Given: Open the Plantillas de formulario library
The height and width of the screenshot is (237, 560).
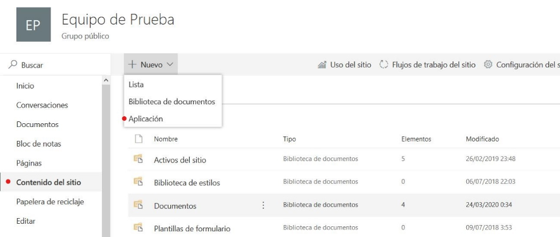Looking at the screenshot, I should tap(192, 229).
